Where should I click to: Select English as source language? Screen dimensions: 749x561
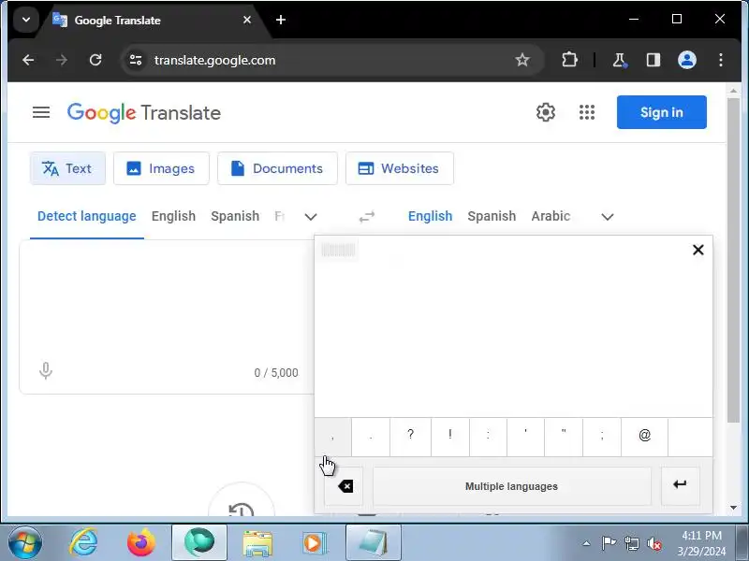(x=173, y=216)
